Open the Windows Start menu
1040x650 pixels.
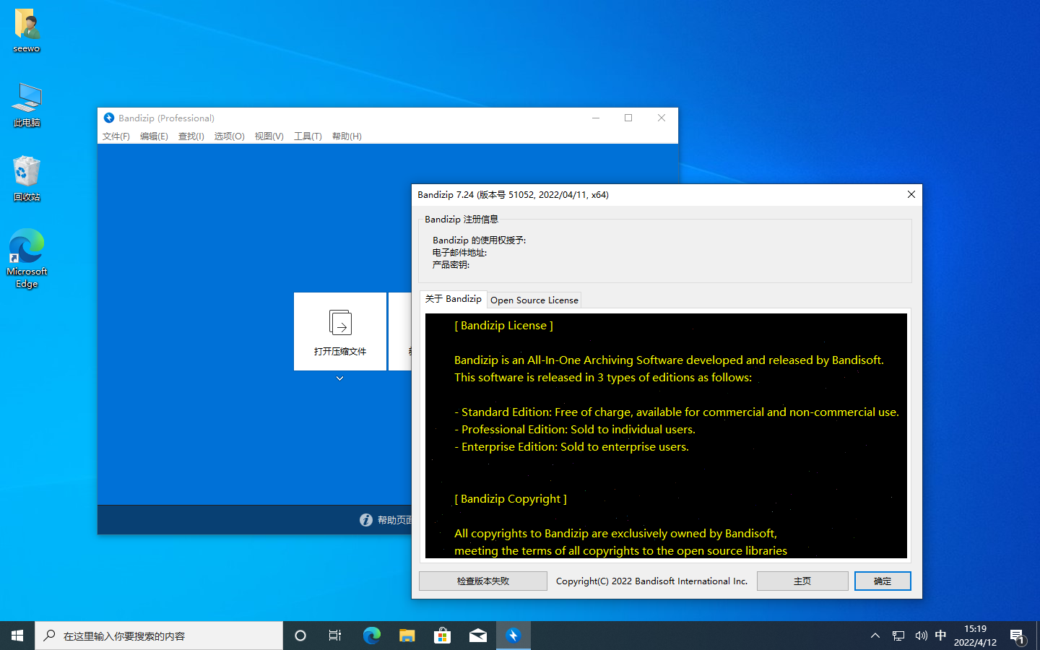pos(17,636)
